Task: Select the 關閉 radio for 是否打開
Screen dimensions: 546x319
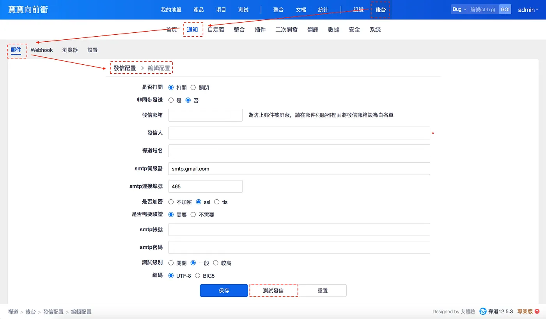Action: pyautogui.click(x=193, y=88)
